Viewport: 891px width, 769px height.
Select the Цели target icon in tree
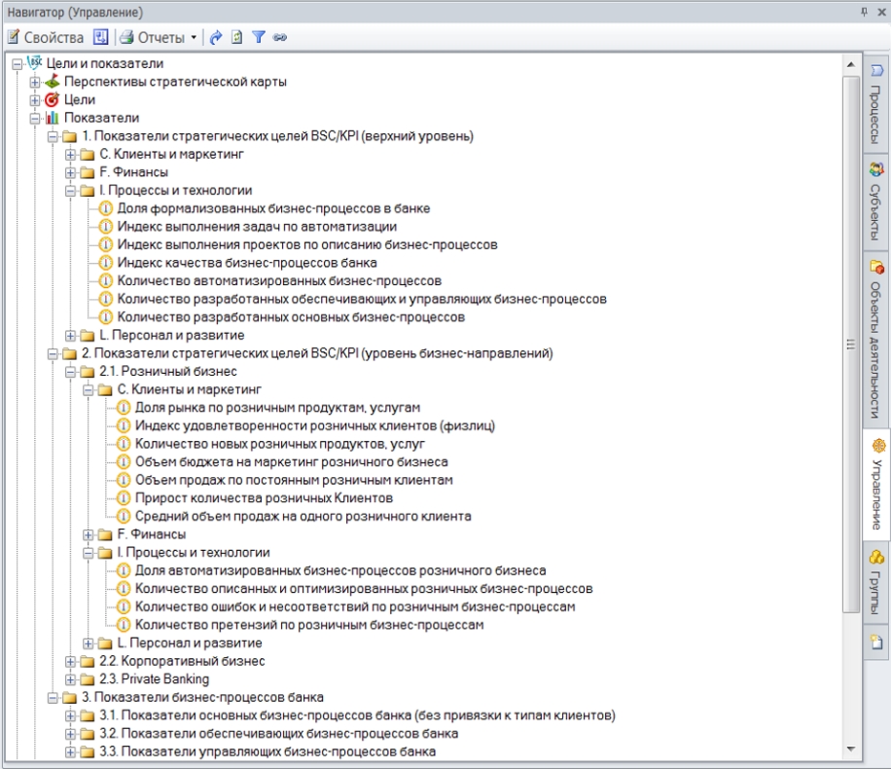(x=53, y=100)
